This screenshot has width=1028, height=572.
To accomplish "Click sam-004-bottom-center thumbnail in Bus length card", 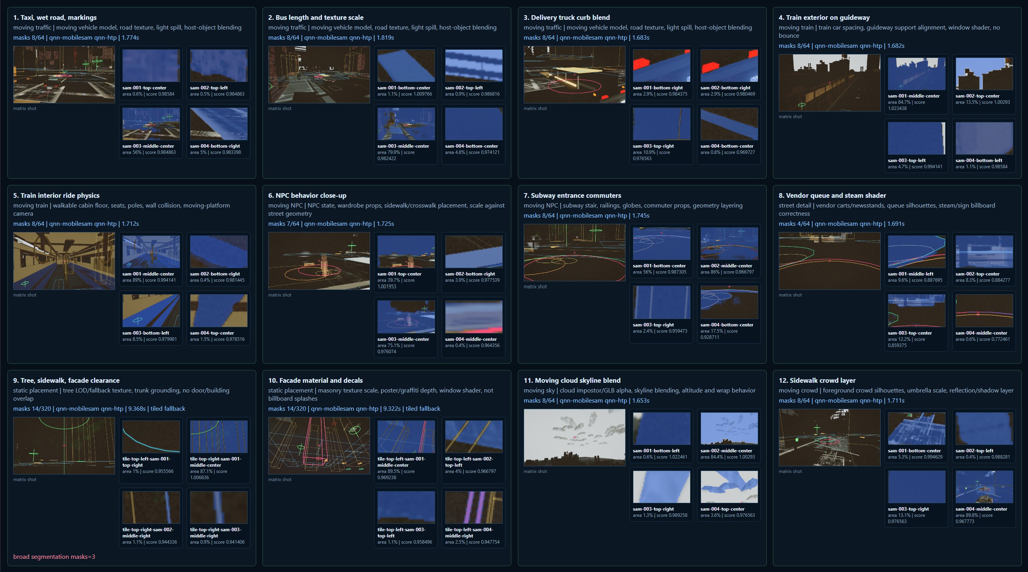I will tap(474, 124).
